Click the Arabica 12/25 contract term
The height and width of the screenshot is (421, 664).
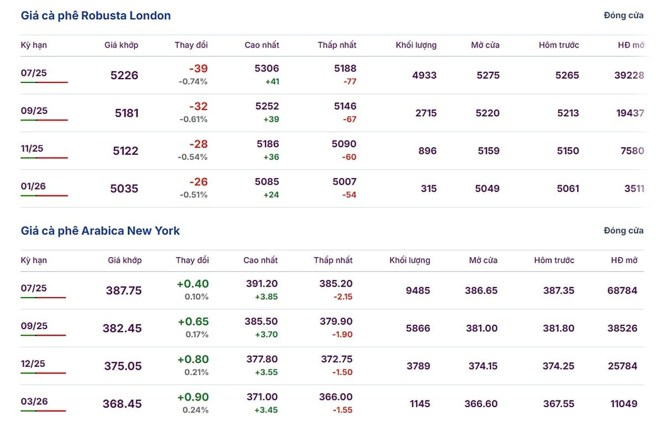[x=34, y=363]
